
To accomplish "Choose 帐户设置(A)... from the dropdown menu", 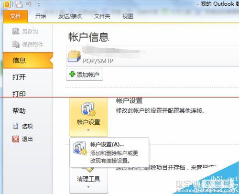I will coord(109,152).
